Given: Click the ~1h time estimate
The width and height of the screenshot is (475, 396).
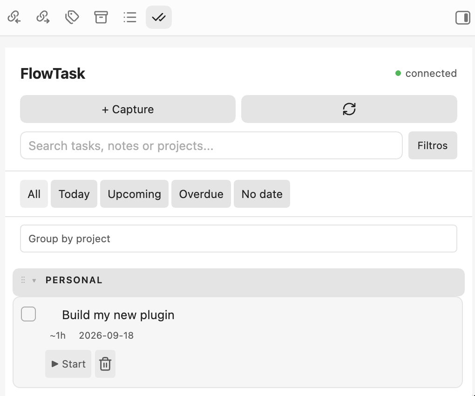Looking at the screenshot, I should click(58, 335).
